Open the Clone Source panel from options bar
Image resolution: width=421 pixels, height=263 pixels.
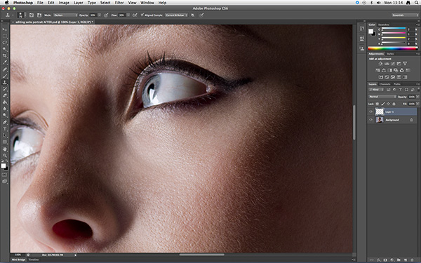click(39, 15)
